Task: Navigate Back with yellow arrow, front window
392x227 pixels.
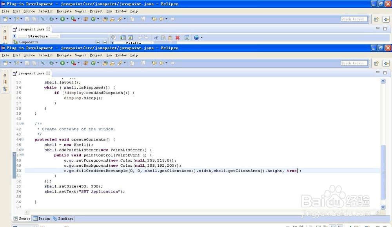Action: (162, 63)
